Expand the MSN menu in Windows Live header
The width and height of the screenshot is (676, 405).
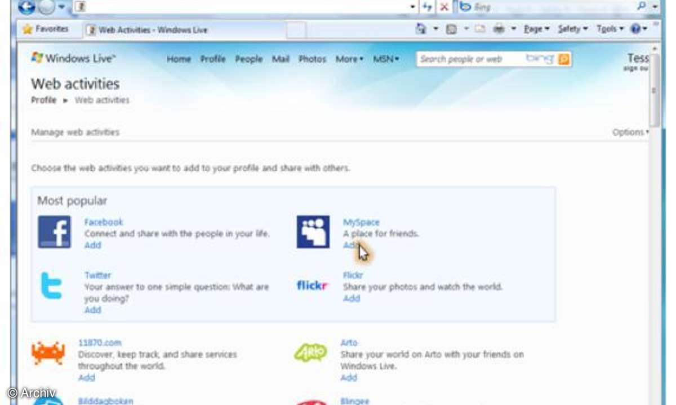tap(386, 59)
